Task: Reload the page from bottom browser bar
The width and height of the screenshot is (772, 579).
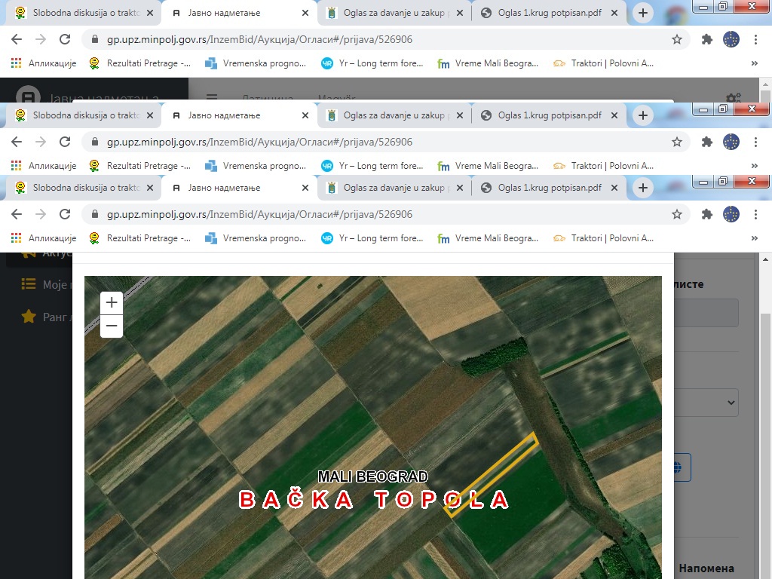Action: click(x=65, y=214)
